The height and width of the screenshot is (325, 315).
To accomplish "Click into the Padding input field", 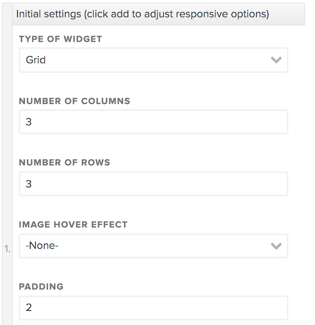I will (153, 308).
